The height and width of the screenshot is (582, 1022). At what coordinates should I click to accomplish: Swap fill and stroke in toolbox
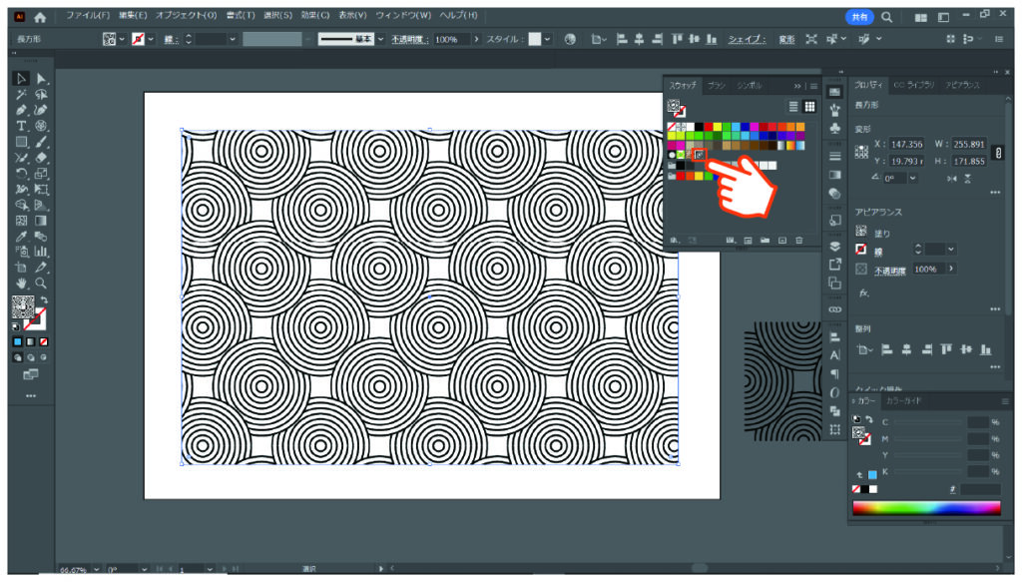point(44,300)
